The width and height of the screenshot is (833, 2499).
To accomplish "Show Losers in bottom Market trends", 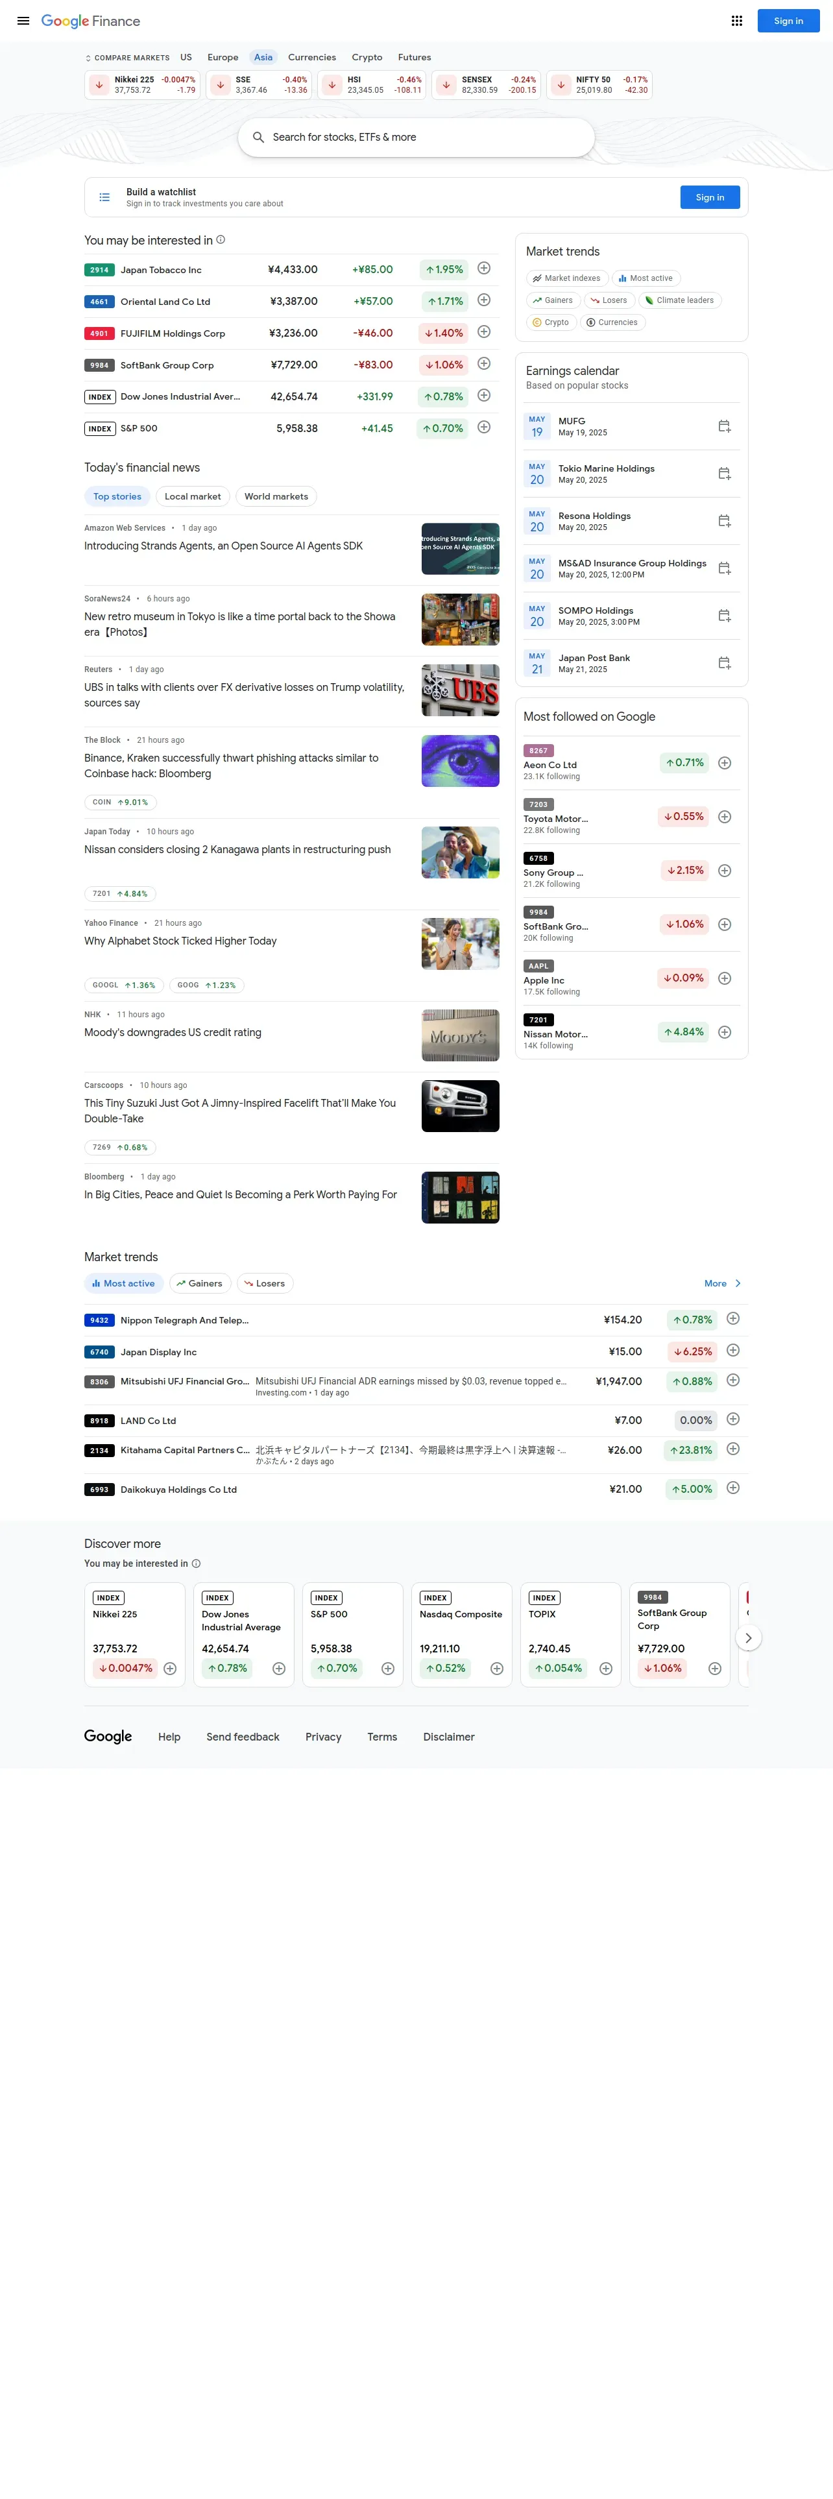I will point(265,1283).
